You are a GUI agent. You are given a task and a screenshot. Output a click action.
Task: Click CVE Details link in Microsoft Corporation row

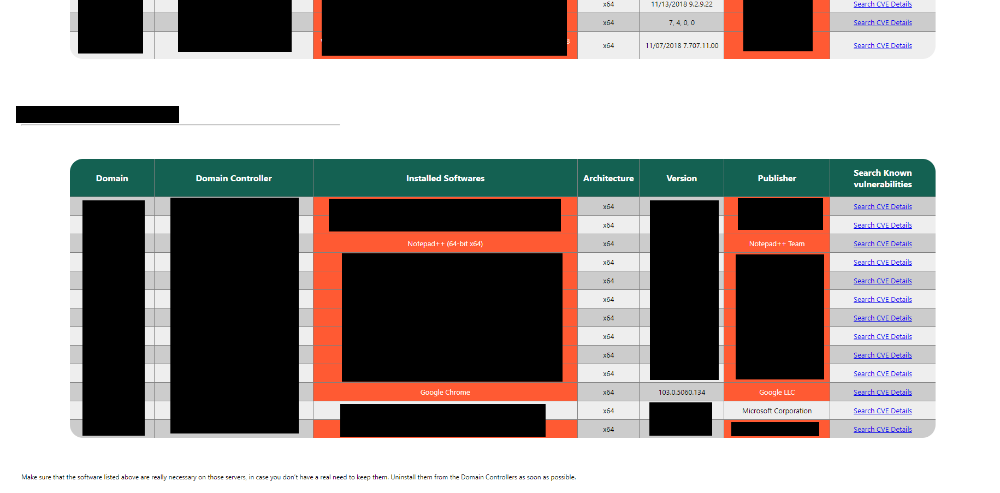click(x=882, y=411)
